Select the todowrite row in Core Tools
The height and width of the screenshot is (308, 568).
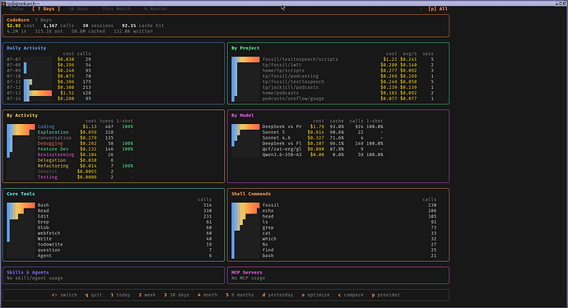tap(109, 245)
